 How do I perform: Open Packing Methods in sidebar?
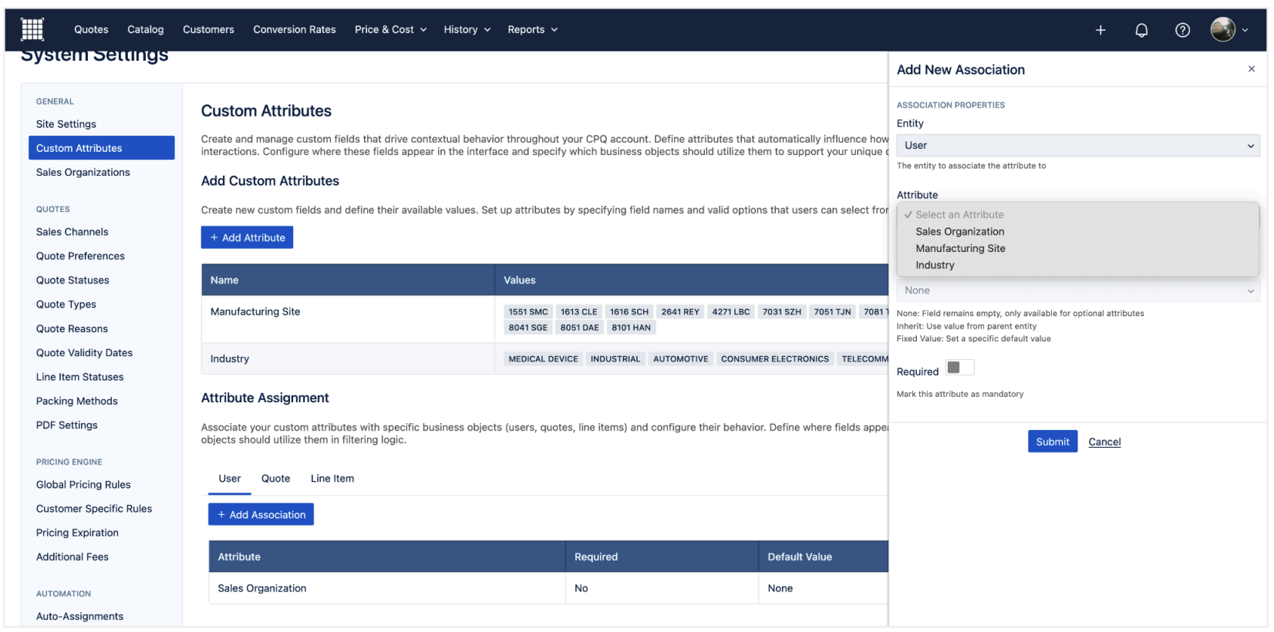[77, 401]
